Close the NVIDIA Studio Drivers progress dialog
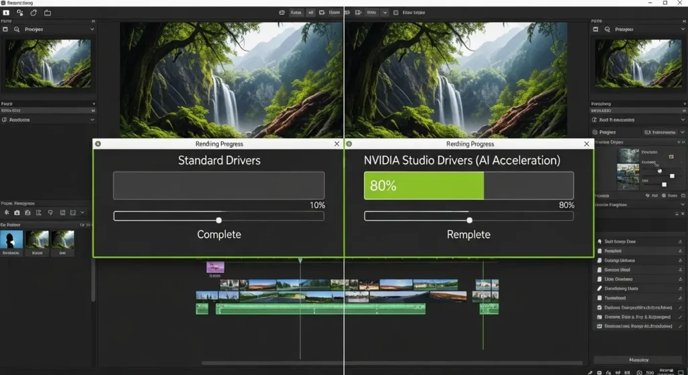This screenshot has width=688, height=375. (x=587, y=144)
